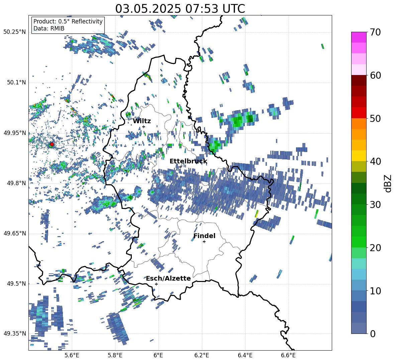This screenshot has height=362, width=396.
Task: Click the 50 colorbar tick label
Action: point(375,118)
